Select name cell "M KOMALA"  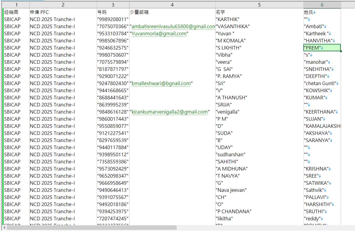(259, 41)
